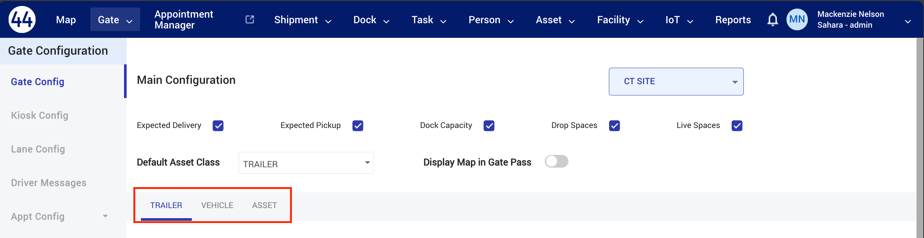Viewport: 924px width, 238px height.
Task: Switch to the ASSET tab
Action: click(265, 205)
